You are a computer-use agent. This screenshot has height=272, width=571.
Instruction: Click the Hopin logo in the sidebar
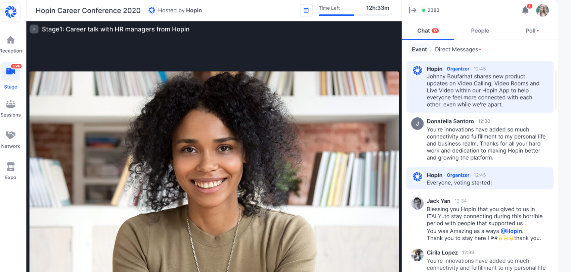pyautogui.click(x=11, y=12)
